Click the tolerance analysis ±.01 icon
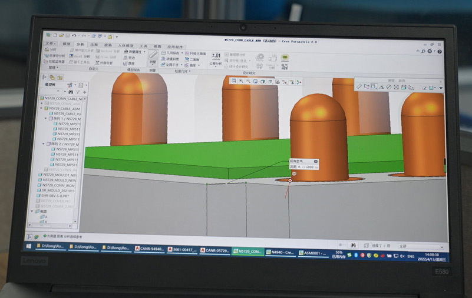The image size is (472, 298). tap(216, 56)
